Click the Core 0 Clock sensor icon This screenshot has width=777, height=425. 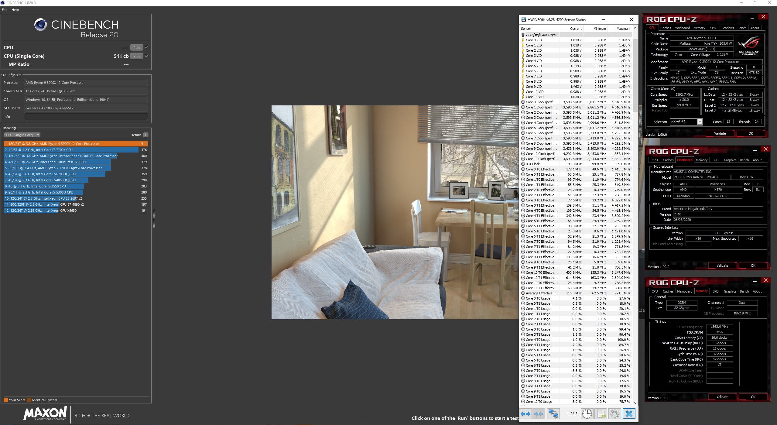[x=523, y=102]
